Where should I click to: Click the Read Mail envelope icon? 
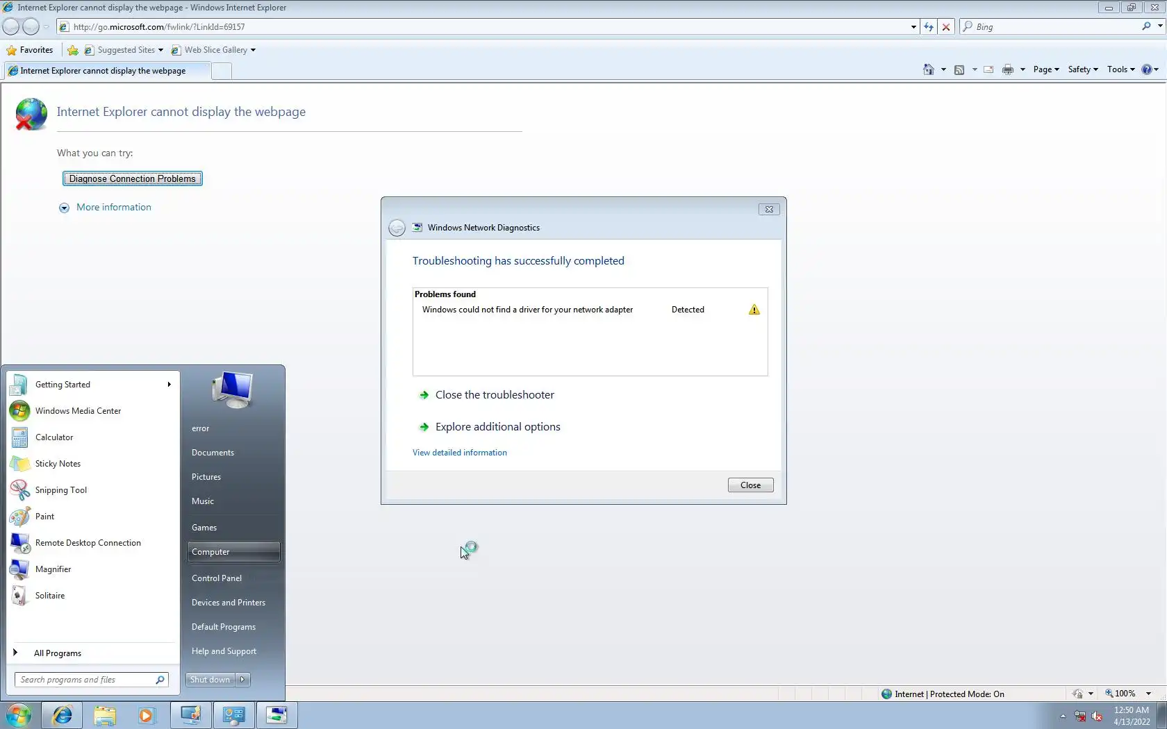(x=988, y=69)
